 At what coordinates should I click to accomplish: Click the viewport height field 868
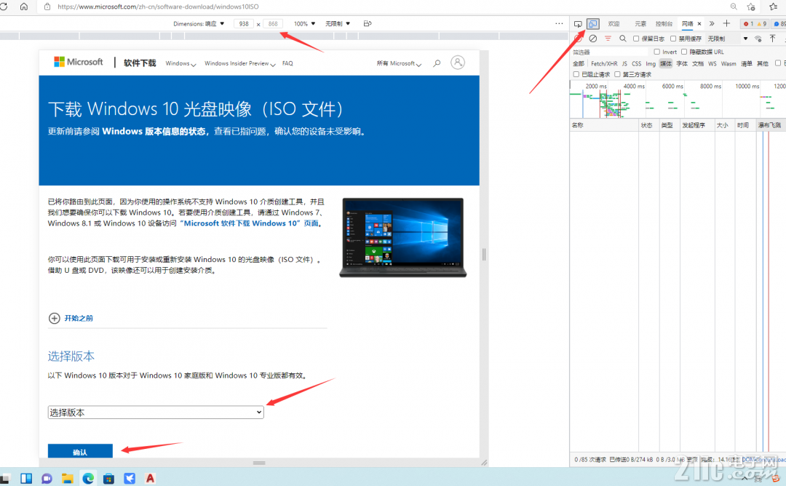point(273,23)
